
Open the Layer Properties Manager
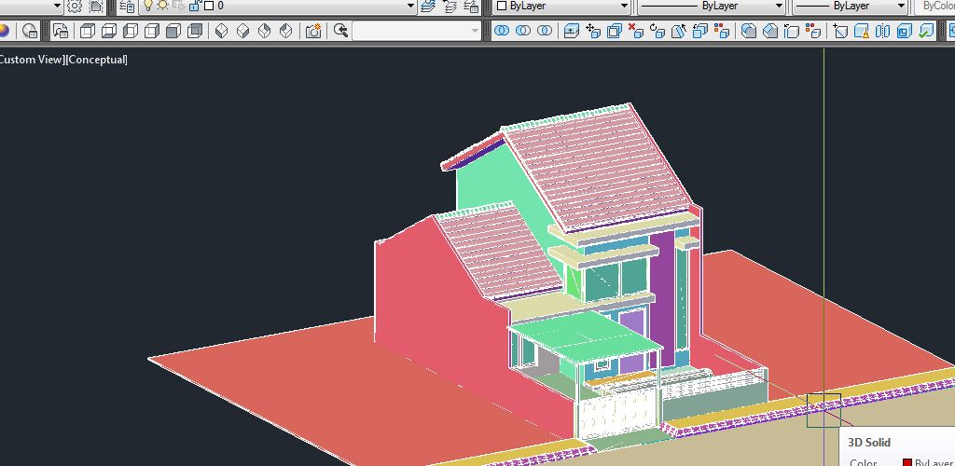[127, 7]
